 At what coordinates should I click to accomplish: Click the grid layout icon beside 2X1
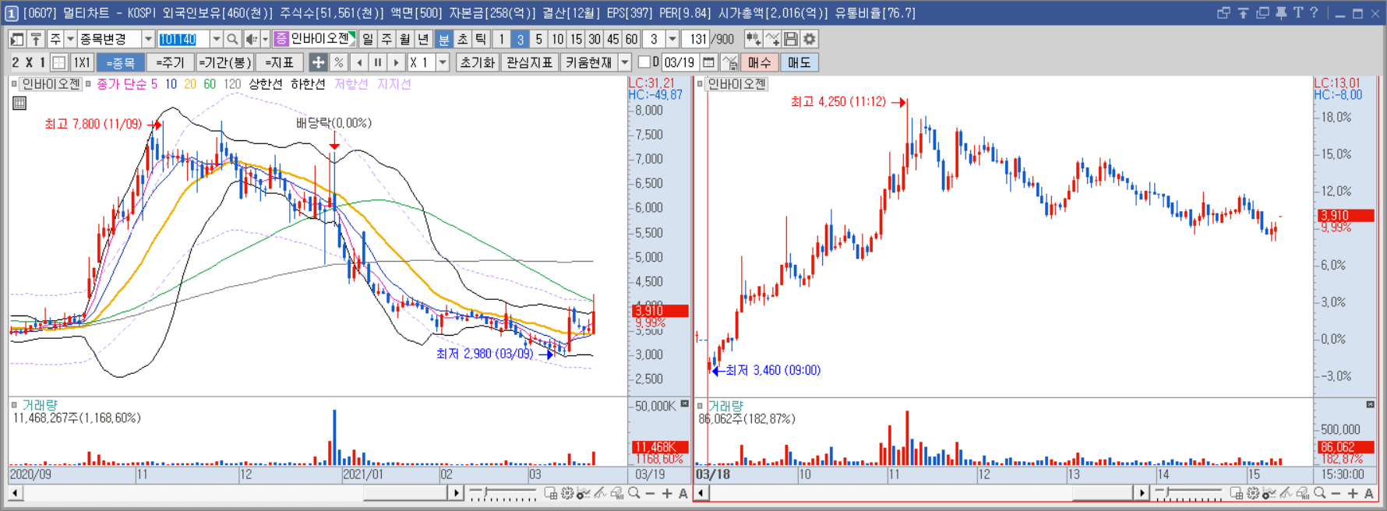[x=58, y=62]
